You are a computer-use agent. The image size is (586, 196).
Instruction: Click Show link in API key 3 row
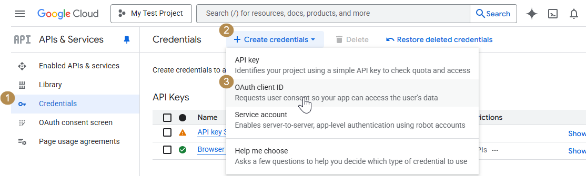tap(577, 133)
